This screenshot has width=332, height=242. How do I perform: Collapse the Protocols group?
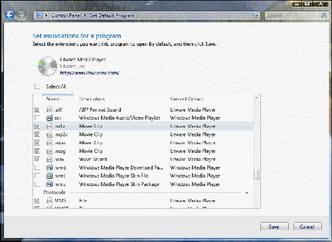(x=247, y=193)
